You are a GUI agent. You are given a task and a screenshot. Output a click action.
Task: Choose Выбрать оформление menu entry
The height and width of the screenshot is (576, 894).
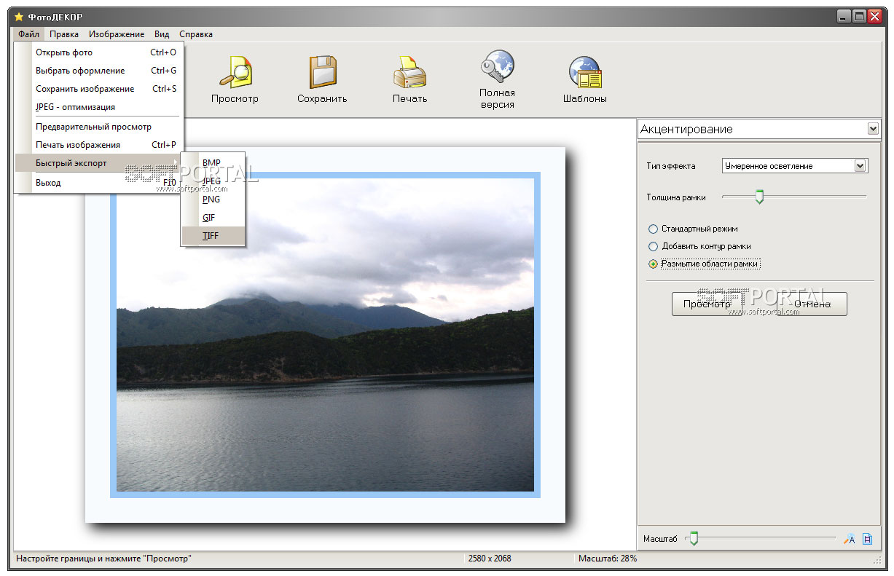98,71
